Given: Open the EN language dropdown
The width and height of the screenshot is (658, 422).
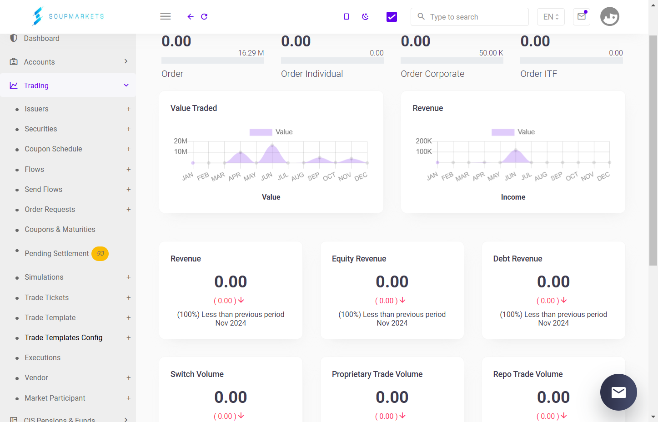Looking at the screenshot, I should (x=551, y=17).
